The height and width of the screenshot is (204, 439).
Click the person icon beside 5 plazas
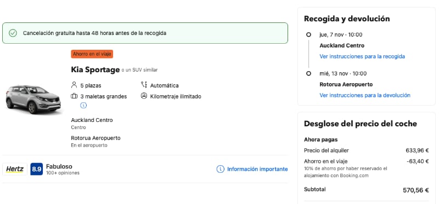click(74, 85)
